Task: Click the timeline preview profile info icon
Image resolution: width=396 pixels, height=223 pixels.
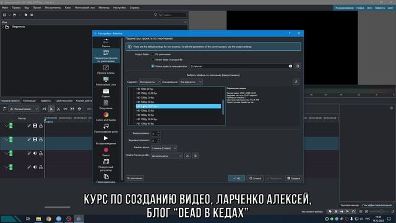Action: (196, 156)
